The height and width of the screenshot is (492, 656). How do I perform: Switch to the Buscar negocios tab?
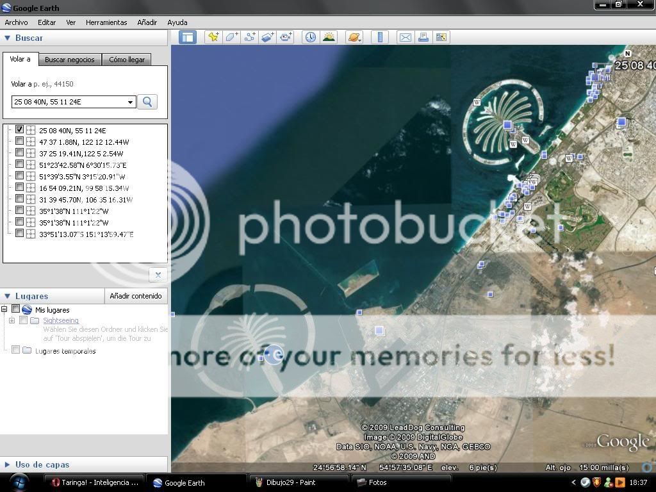pyautogui.click(x=70, y=60)
